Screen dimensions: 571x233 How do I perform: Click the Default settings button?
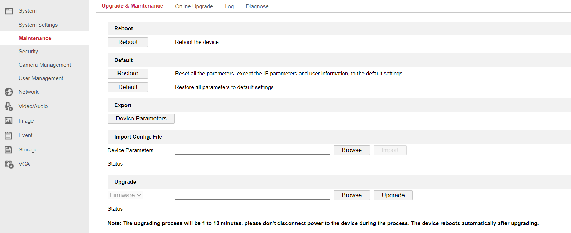pyautogui.click(x=128, y=87)
